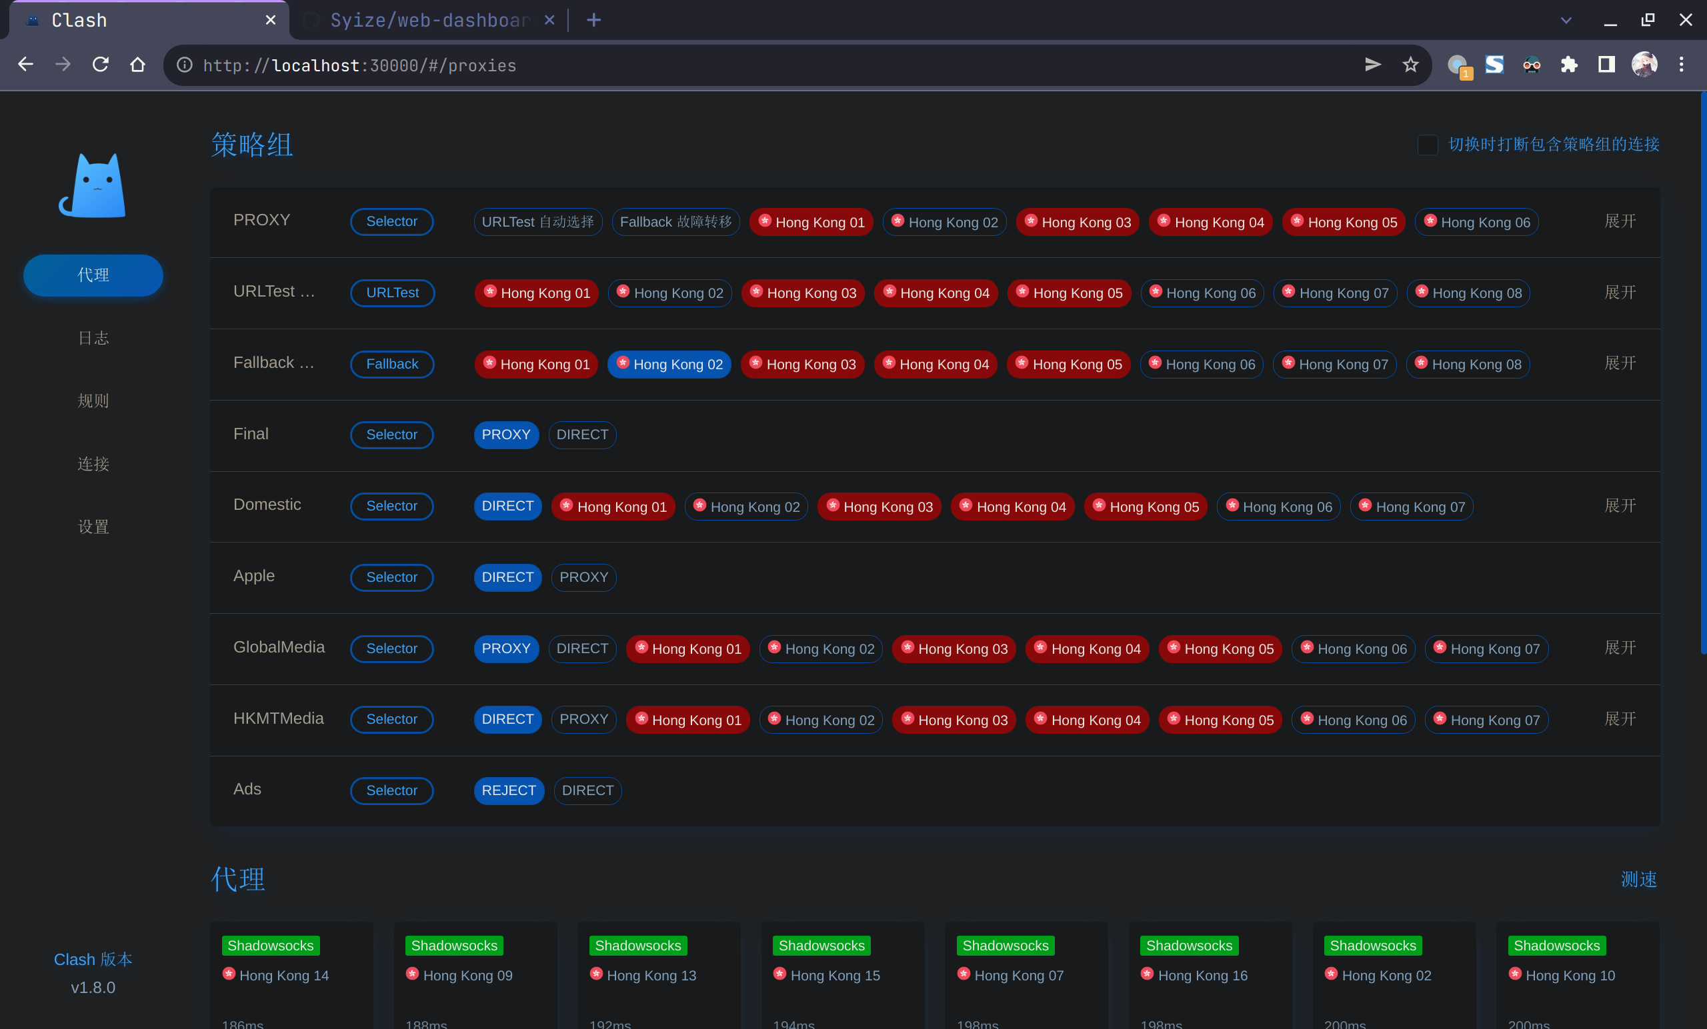Select PROXY in the Apple group
Image resolution: width=1707 pixels, height=1029 pixels.
(x=583, y=578)
